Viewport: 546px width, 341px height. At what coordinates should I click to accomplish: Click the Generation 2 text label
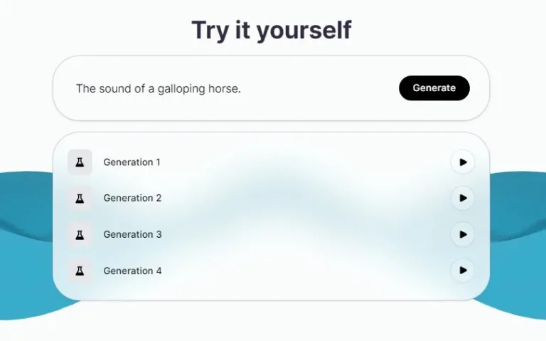(x=132, y=198)
